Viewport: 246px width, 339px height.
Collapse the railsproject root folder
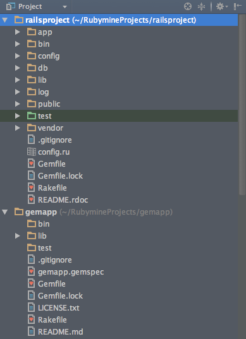click(x=5, y=20)
